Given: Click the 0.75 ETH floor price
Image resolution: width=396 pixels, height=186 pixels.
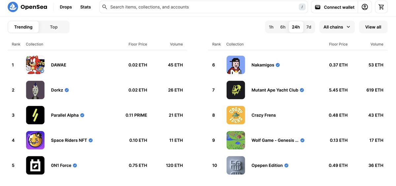Looking at the screenshot, I should [x=138, y=165].
